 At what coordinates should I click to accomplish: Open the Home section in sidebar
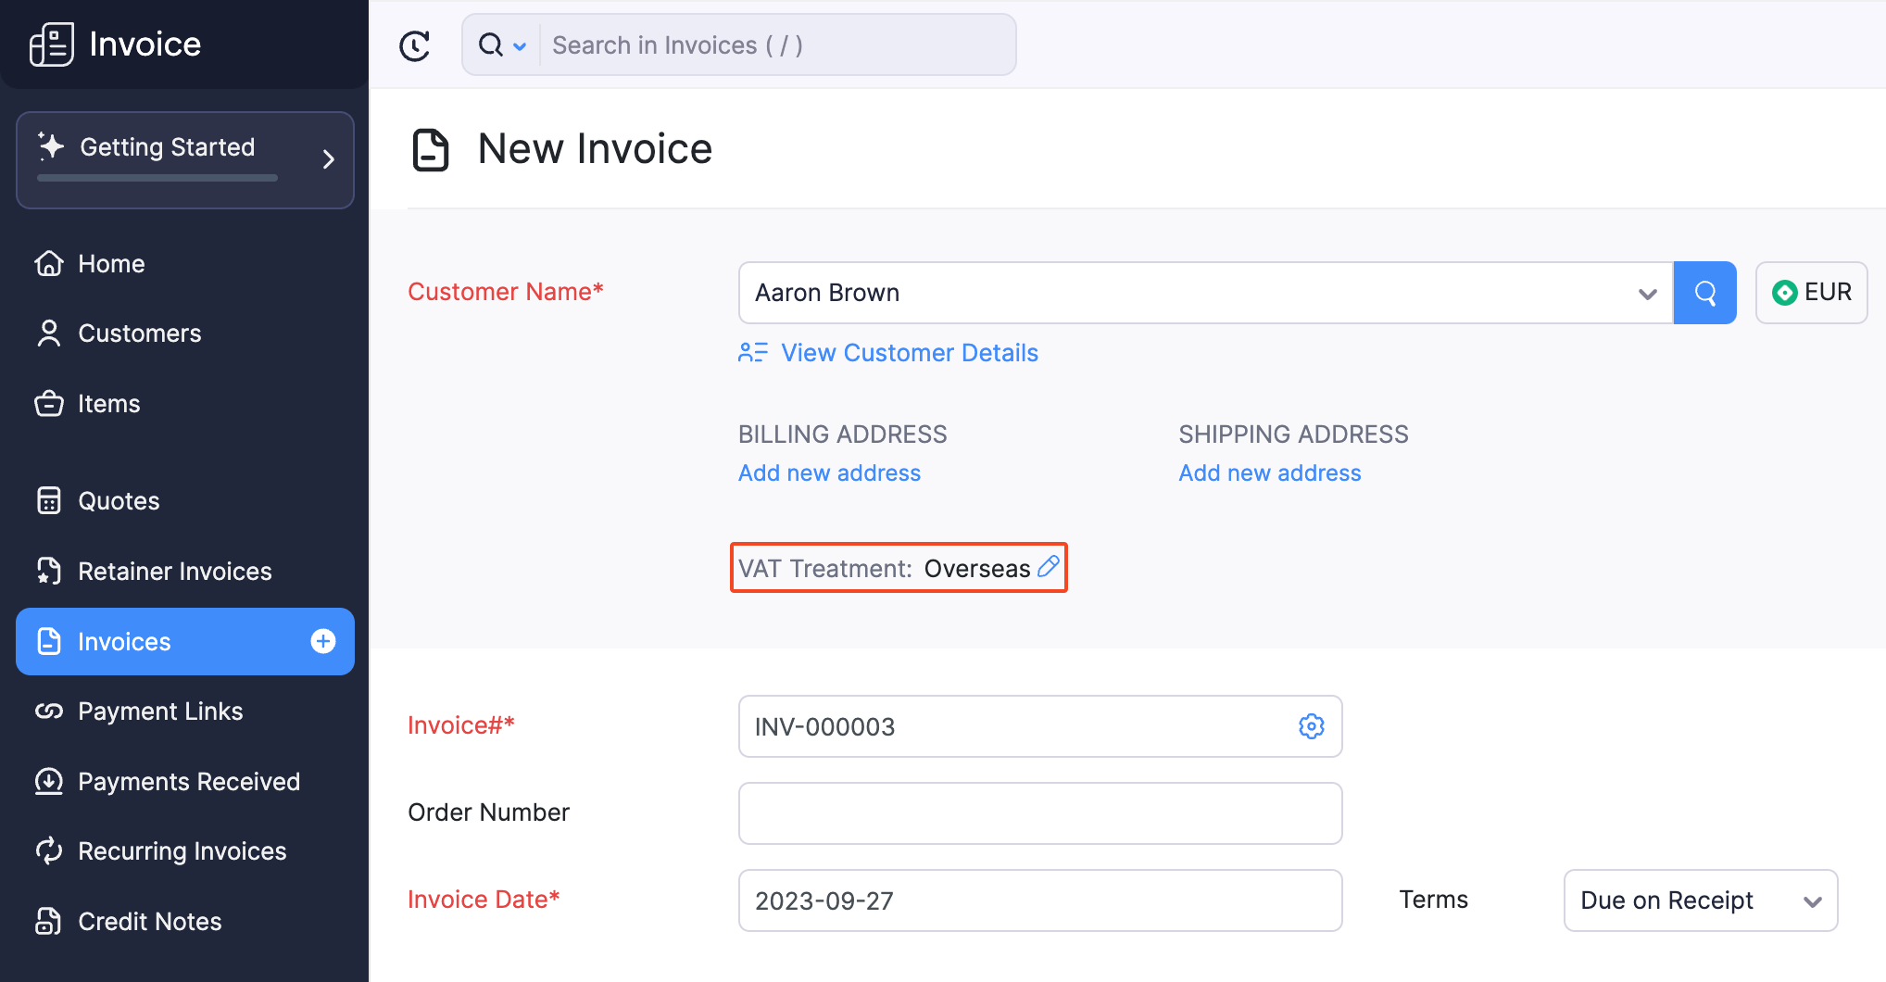pyautogui.click(x=110, y=263)
